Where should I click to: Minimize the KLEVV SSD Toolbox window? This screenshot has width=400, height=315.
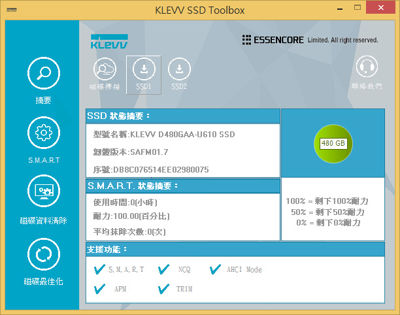340,9
